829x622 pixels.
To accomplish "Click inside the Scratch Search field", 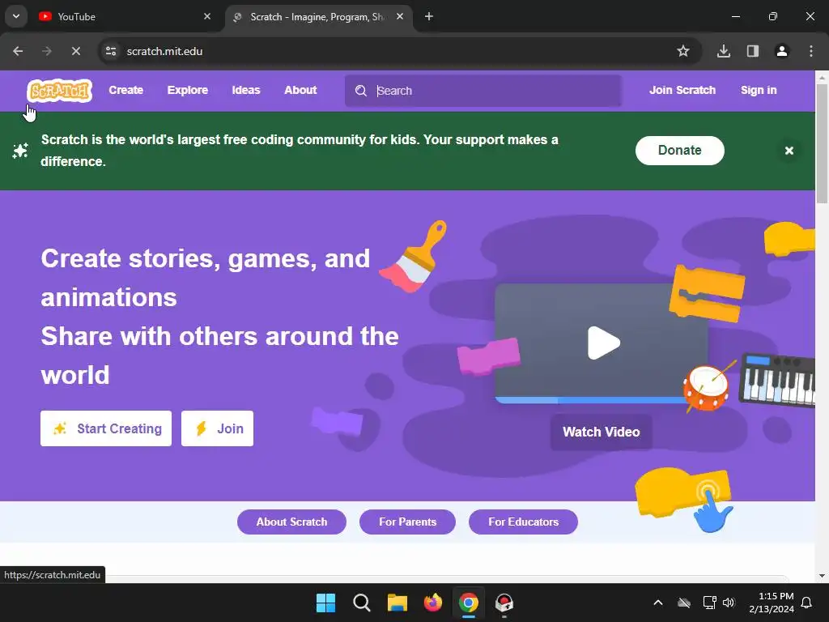I will point(483,91).
